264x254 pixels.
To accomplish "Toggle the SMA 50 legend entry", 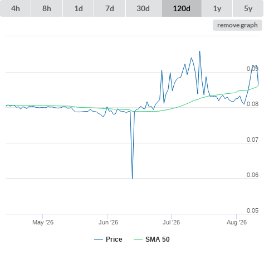I will pyautogui.click(x=158, y=239).
